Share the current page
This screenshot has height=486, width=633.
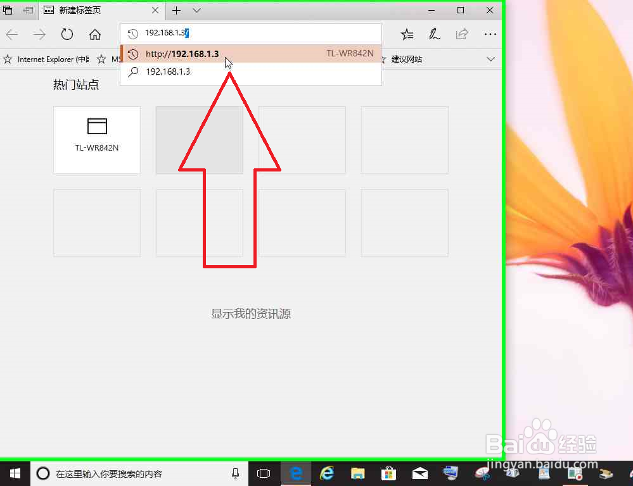(x=462, y=35)
